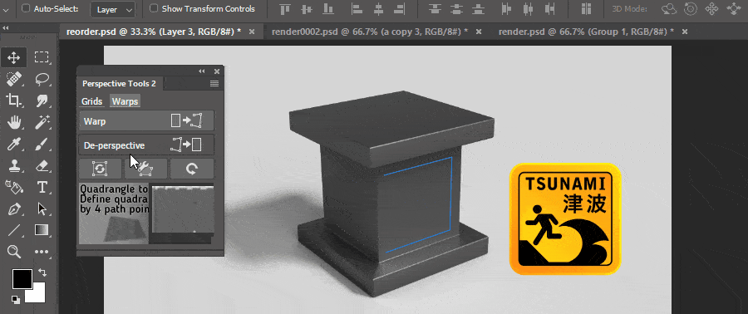Close the render0002.psd tab
This screenshot has width=748, height=314.
[479, 32]
